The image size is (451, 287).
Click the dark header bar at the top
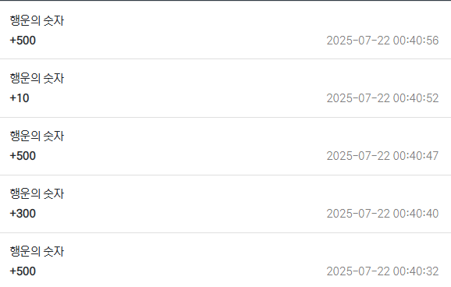coord(225,0)
